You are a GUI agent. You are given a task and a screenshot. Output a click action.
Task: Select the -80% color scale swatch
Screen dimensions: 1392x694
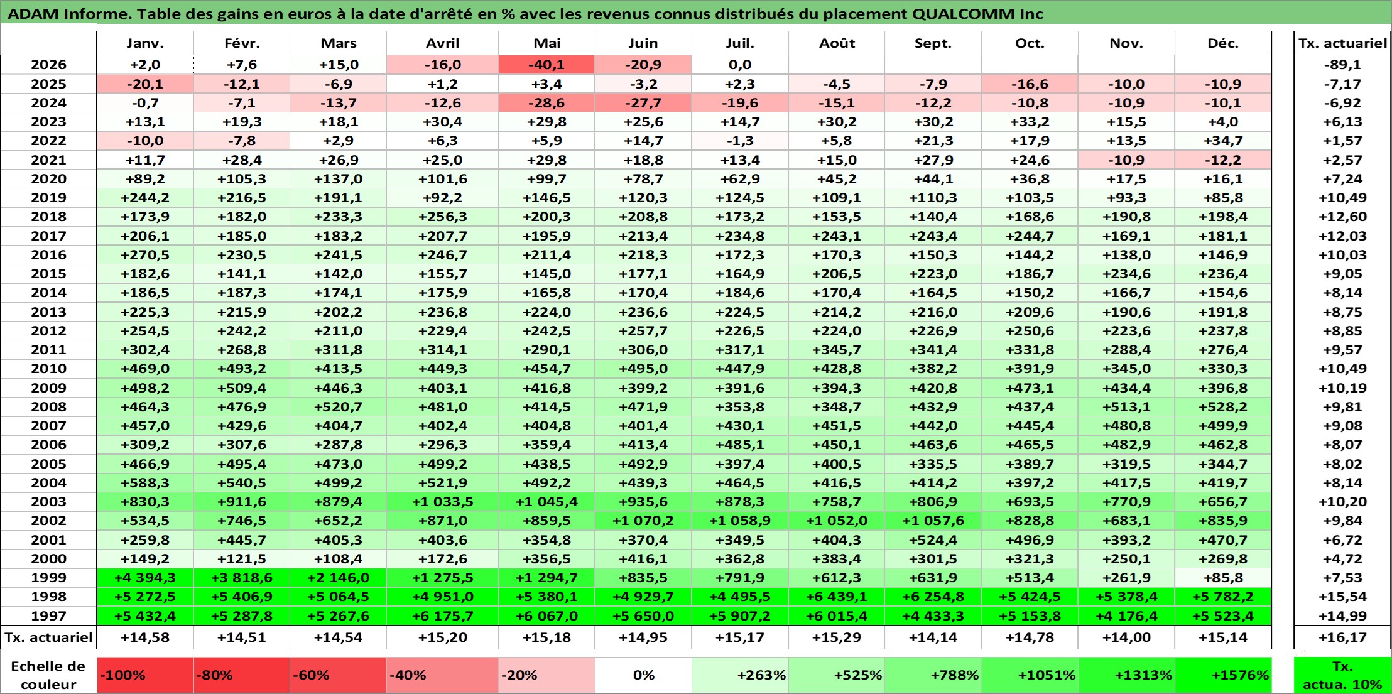tap(242, 675)
